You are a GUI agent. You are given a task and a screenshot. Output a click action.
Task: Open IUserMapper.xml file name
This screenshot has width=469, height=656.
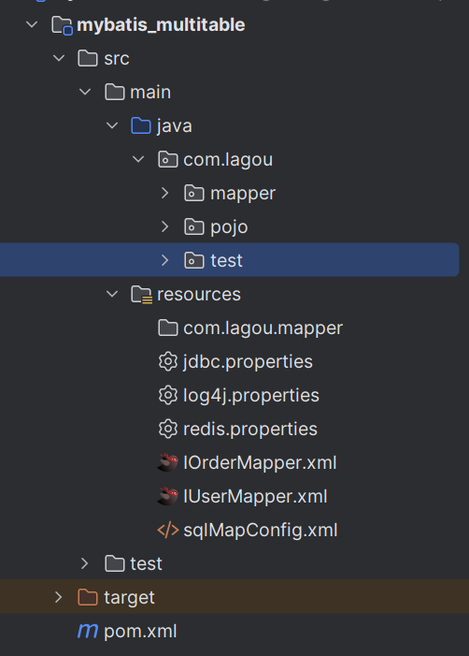pyautogui.click(x=256, y=497)
